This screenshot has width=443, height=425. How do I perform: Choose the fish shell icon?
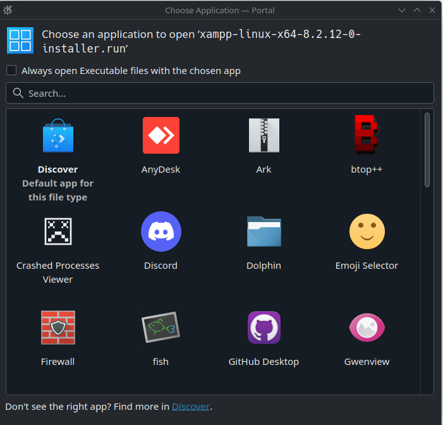click(161, 328)
